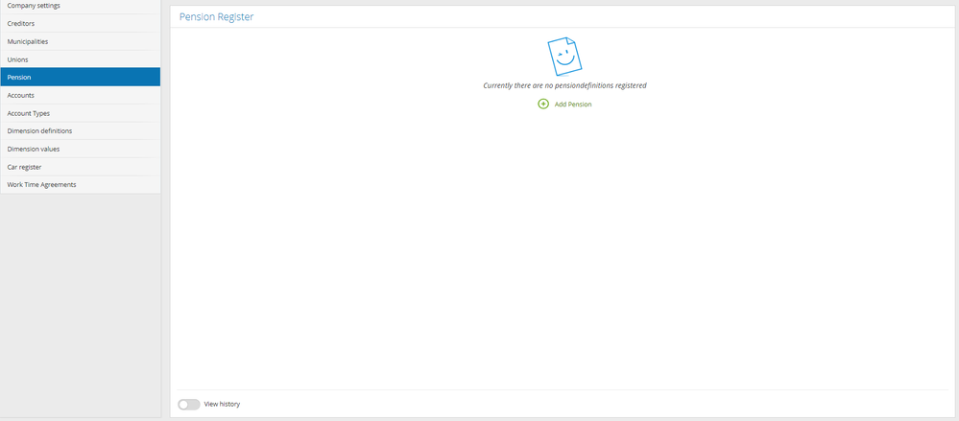Click the green plus circle icon
Screen dimensions: 959x421
tap(543, 104)
